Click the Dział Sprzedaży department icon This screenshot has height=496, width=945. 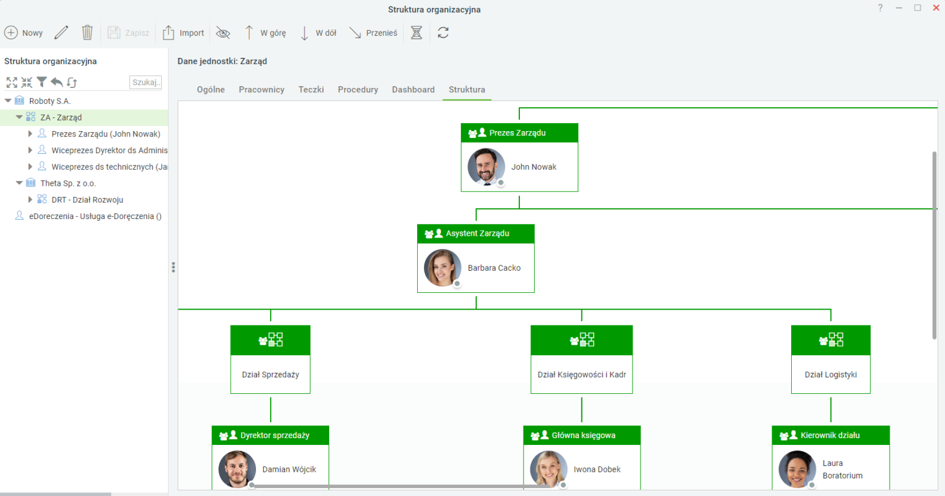271,340
